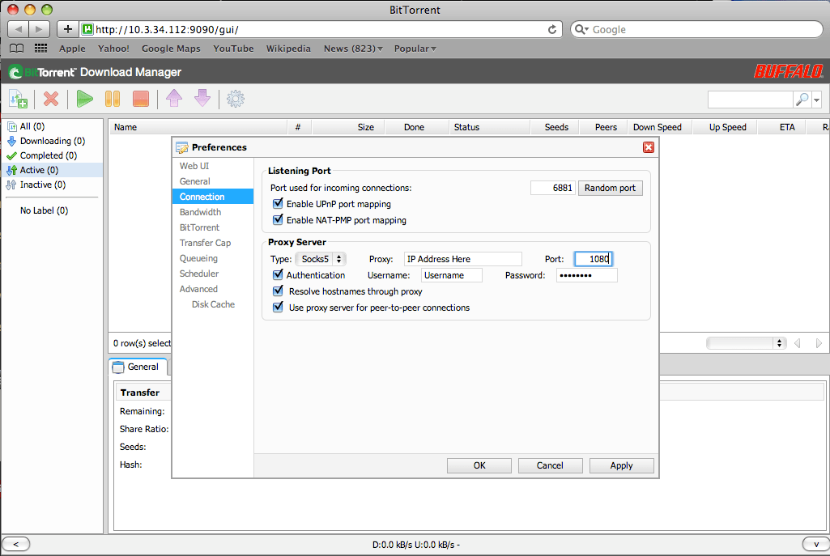Click OK in Preferences dialog
Screen dimensions: 830x556
click(479, 465)
